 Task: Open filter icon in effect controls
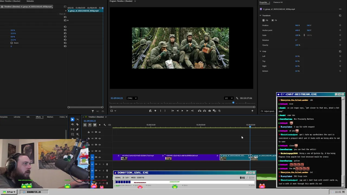(x=93, y=111)
